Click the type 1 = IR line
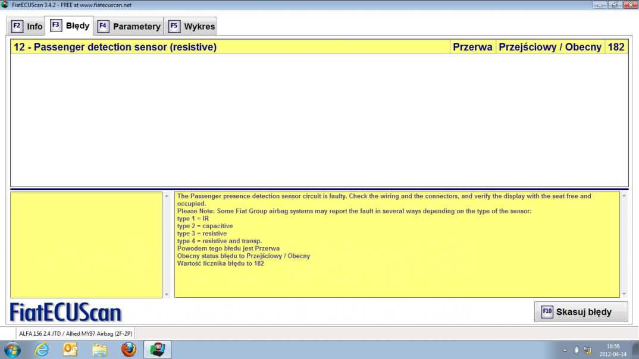 coord(193,219)
